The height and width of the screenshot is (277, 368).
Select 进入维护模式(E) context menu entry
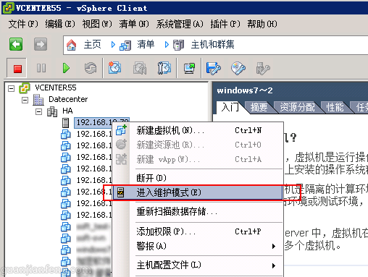pyautogui.click(x=198, y=192)
